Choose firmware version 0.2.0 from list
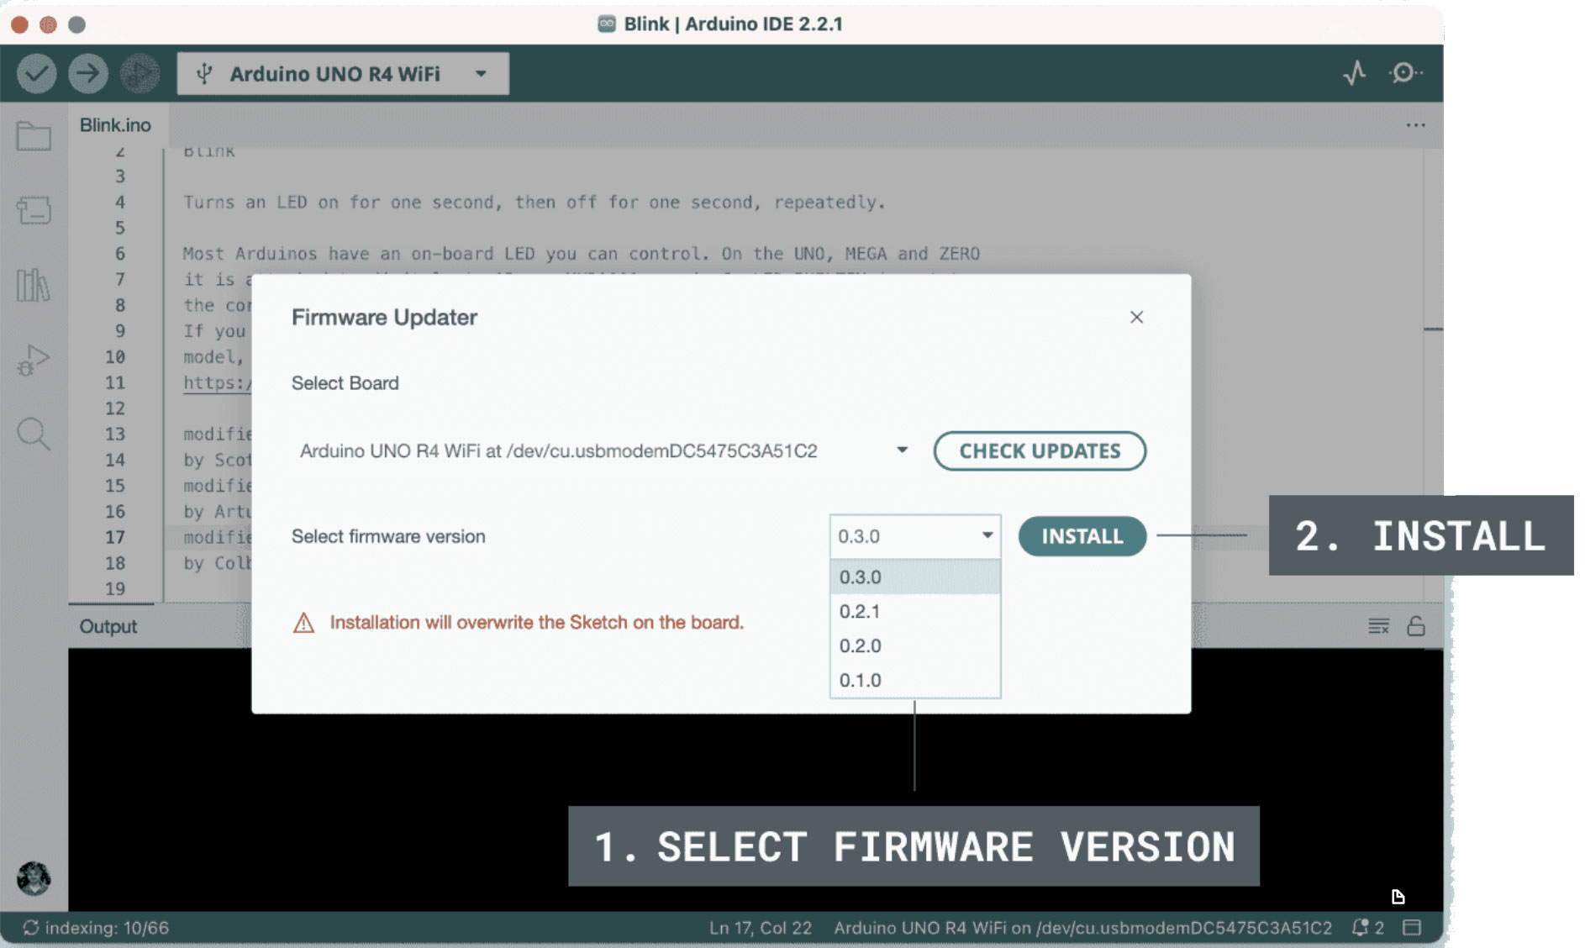The width and height of the screenshot is (1585, 948). point(915,646)
